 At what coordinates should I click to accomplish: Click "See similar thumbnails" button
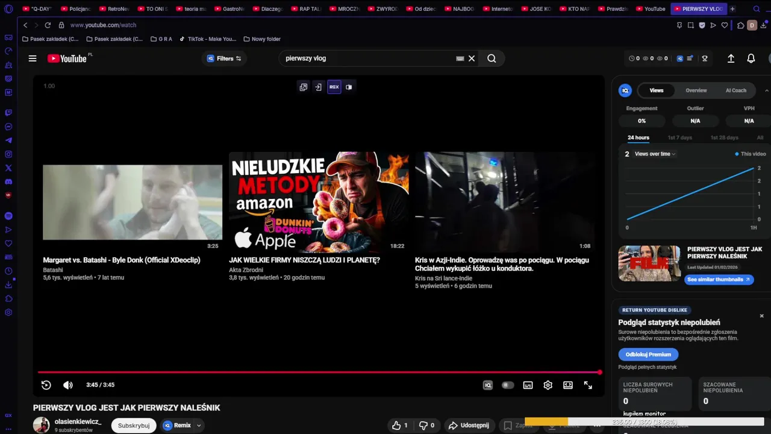pos(719,280)
